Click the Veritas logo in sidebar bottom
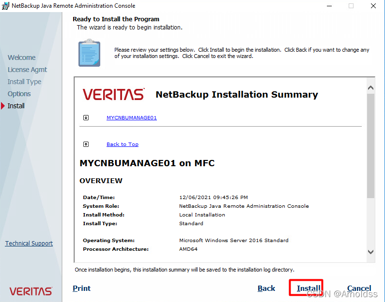This screenshot has height=302, width=385. coord(31,291)
